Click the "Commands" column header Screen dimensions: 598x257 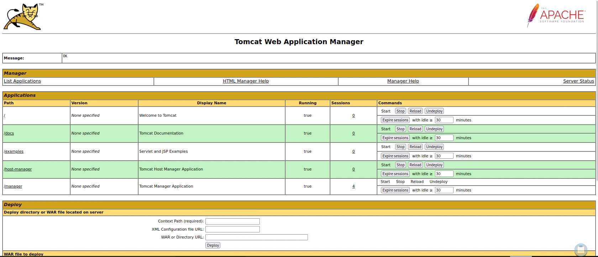tap(390, 103)
